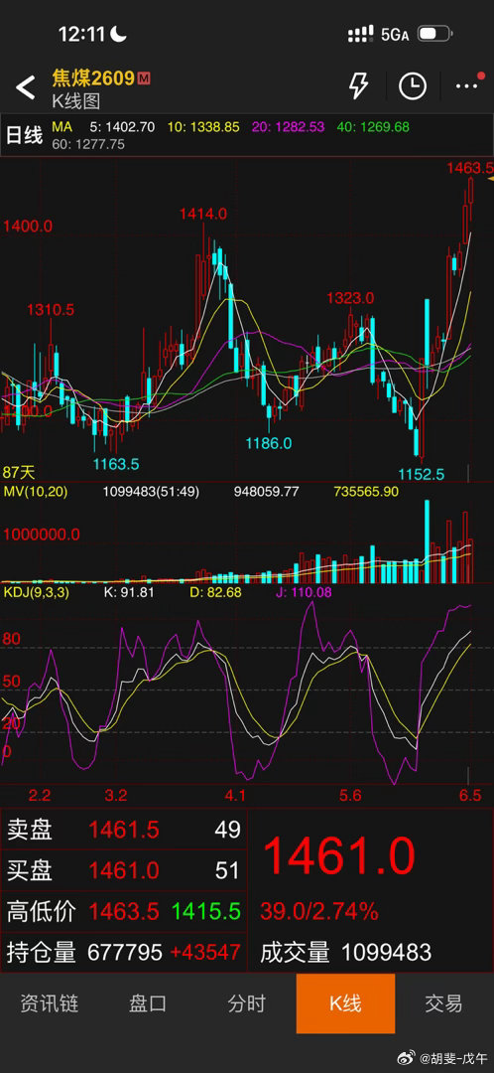Screen dimensions: 494x1073
Task: Tap the change value 39.0/2.74%
Action: coord(319,911)
